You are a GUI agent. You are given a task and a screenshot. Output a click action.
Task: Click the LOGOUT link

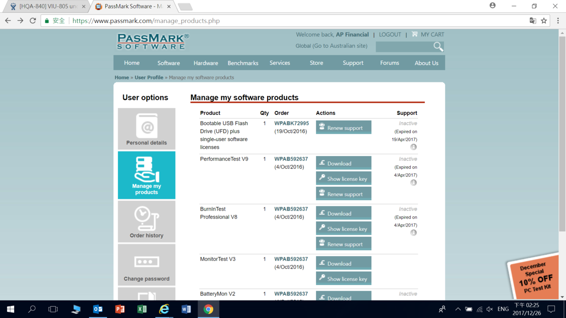tap(390, 34)
